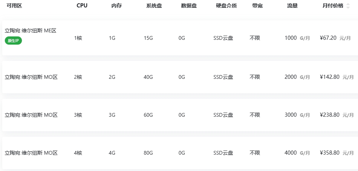Click the 硬盘介质 column header
Screen dimensions: 358x171
click(x=227, y=6)
